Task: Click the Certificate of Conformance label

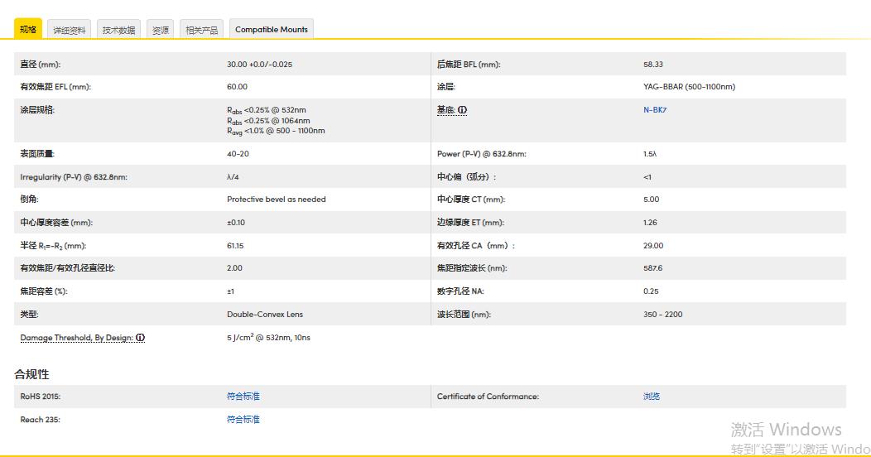Action: tap(488, 397)
